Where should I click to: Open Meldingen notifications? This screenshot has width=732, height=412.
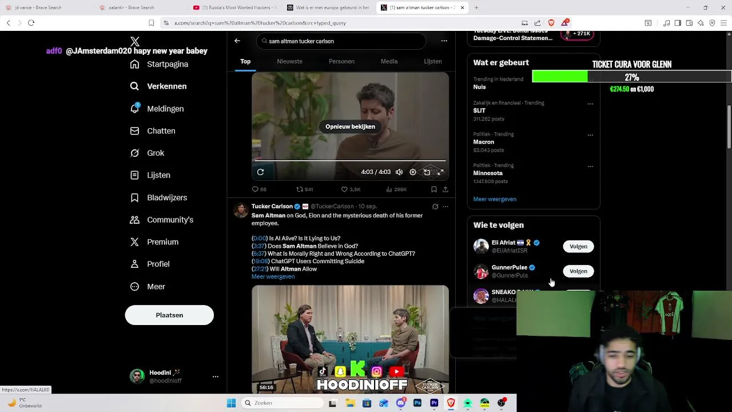coord(157,109)
